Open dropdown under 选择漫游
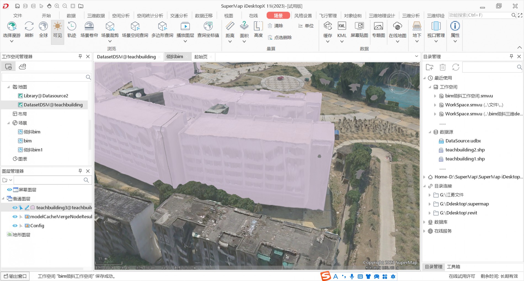 tap(12, 41)
